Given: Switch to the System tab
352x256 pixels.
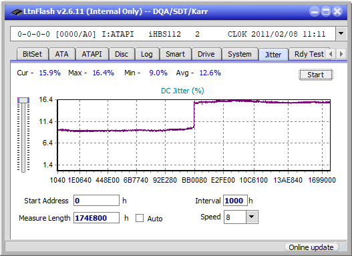Looking at the screenshot, I should coord(240,54).
